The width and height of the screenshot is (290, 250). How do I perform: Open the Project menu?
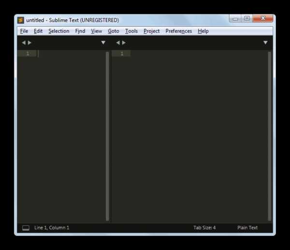coord(151,31)
